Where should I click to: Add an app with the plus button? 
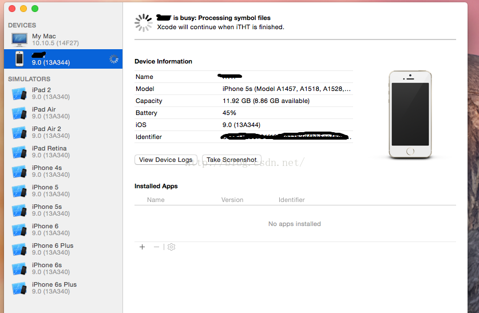point(142,247)
